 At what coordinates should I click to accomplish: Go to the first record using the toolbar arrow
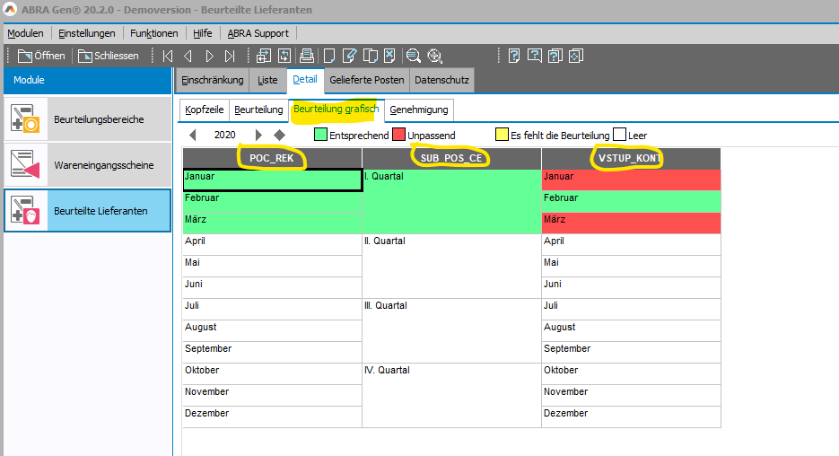[168, 56]
